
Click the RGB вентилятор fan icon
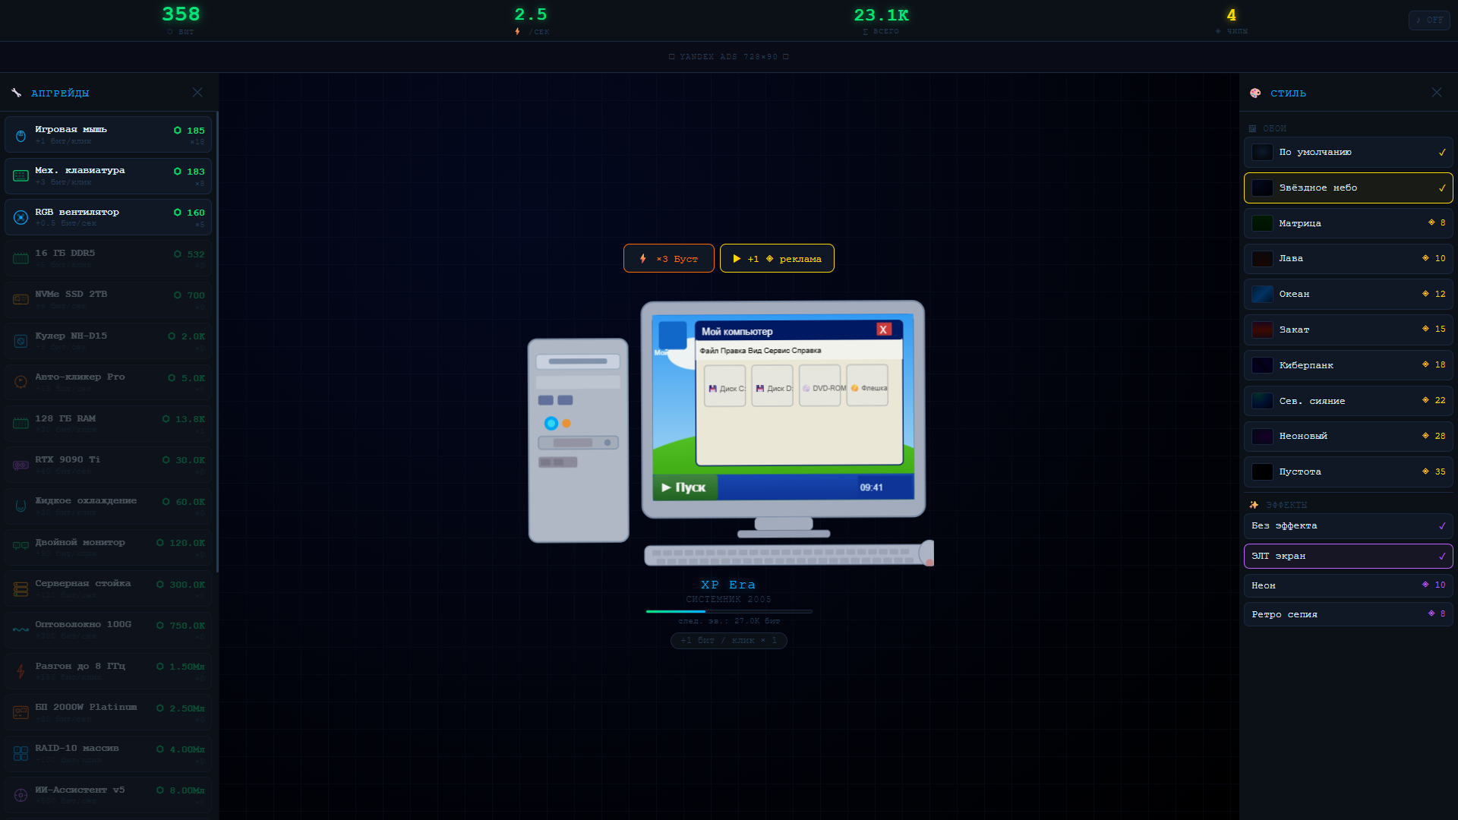coord(21,217)
